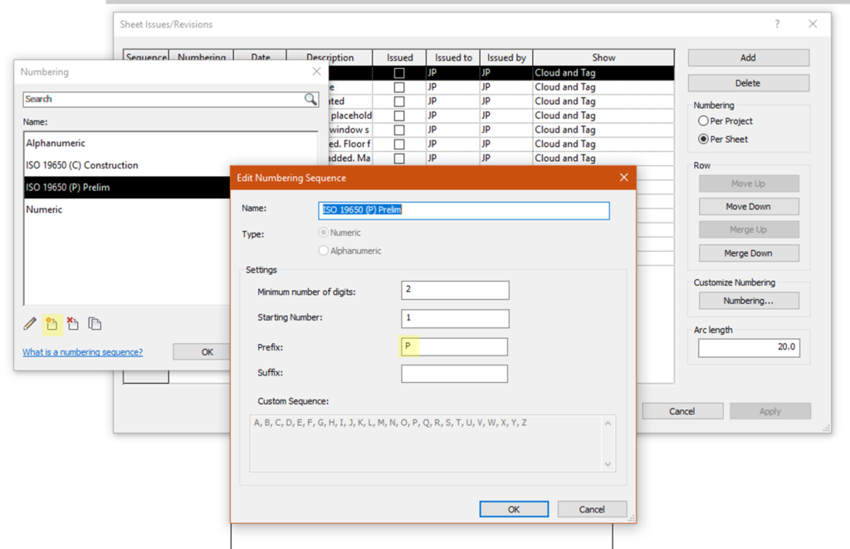Screen dimensions: 850x549
Task: Click the Issued column header
Action: coord(399,57)
